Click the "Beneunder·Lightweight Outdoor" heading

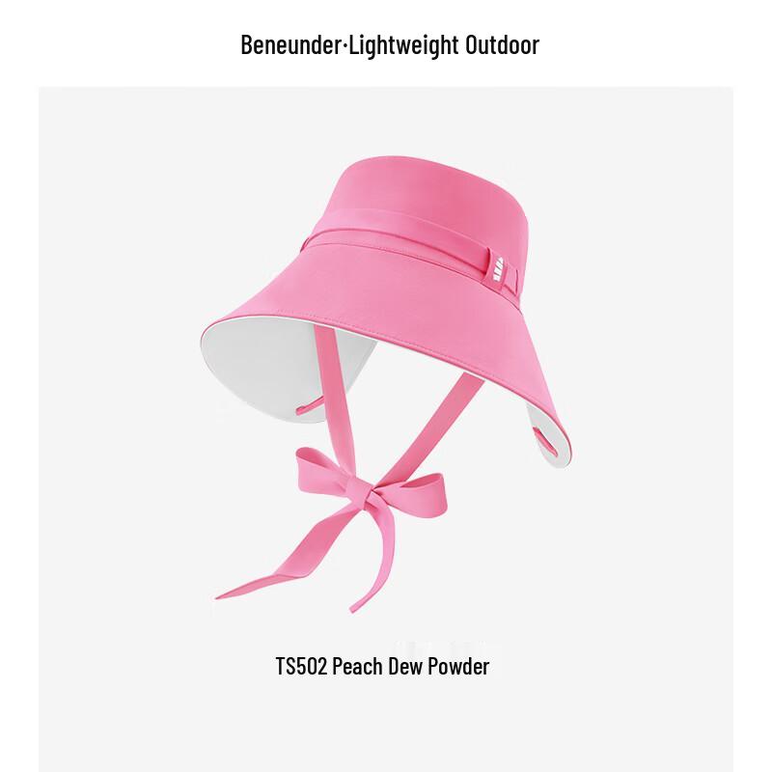pyautogui.click(x=390, y=44)
